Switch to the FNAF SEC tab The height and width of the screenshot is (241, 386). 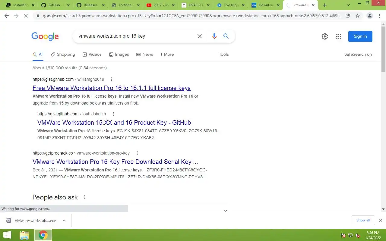[x=196, y=5]
